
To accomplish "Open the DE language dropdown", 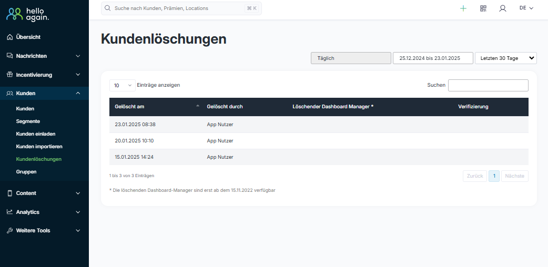I will click(x=526, y=8).
